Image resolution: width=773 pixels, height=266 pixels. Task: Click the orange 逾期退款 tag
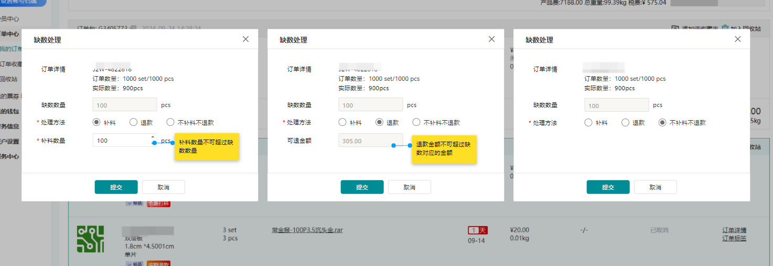[158, 263]
